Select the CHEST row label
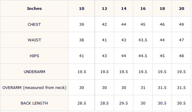Image resolution: width=192 pixels, height=112 pixels. [x=34, y=24]
